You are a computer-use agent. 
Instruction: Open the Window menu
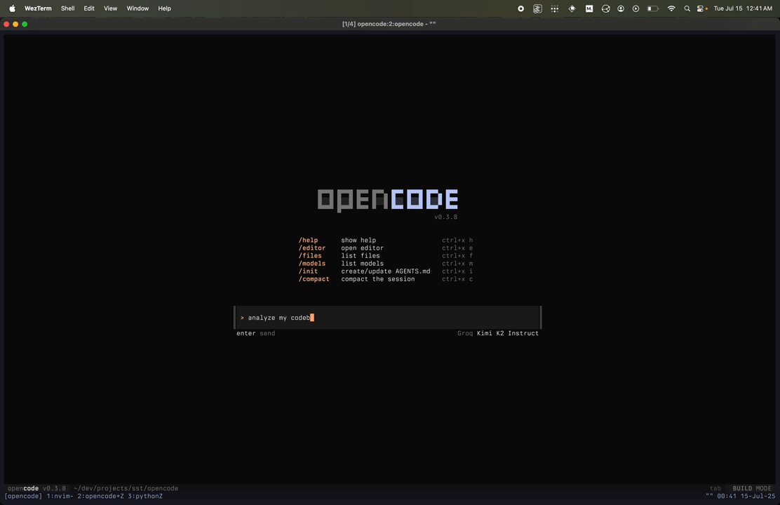[137, 8]
